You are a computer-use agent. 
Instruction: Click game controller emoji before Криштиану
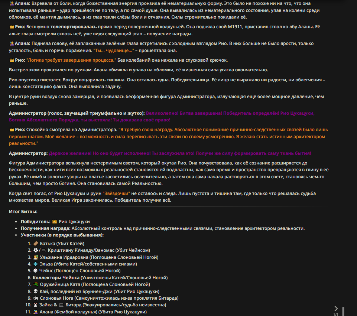pos(43,250)
